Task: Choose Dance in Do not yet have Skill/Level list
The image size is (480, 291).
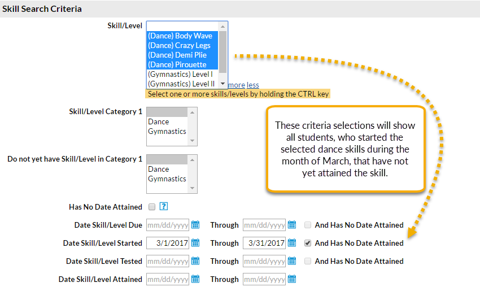Action: (x=167, y=169)
